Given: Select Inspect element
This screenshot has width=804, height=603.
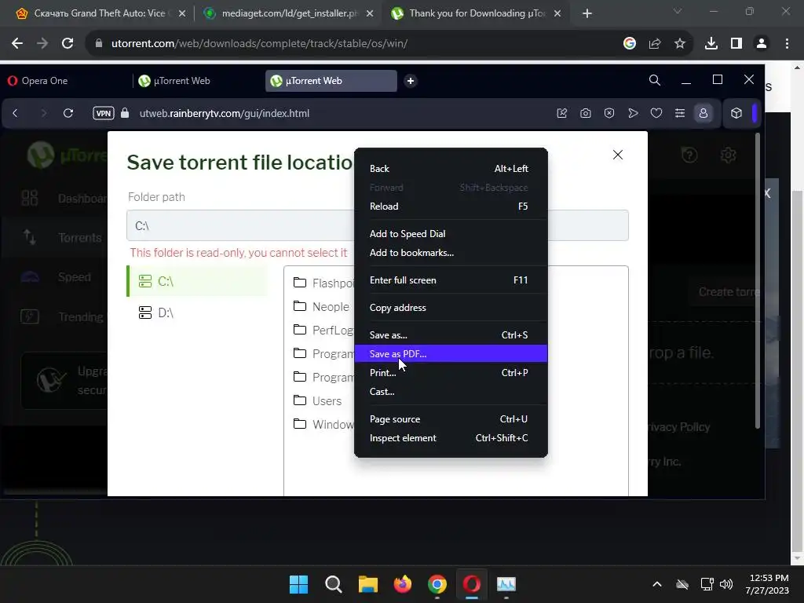Looking at the screenshot, I should [451, 438].
